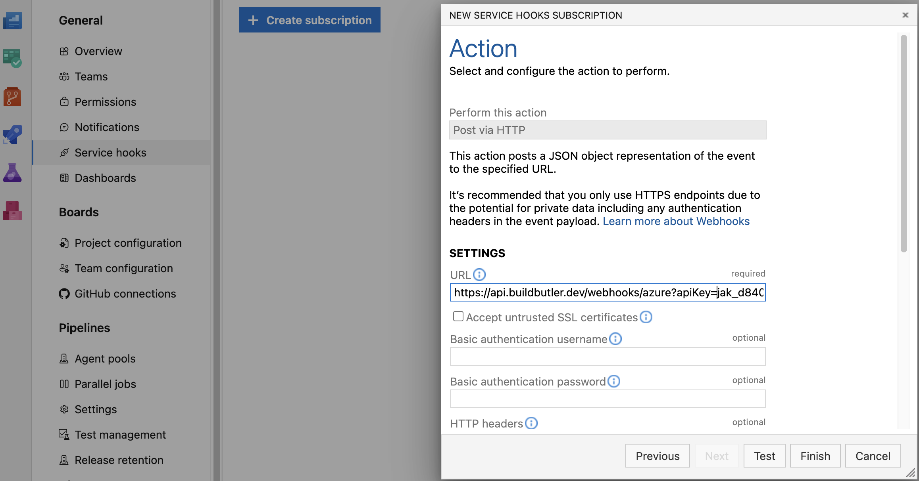The width and height of the screenshot is (919, 481).
Task: Open Perform this action dropdown
Action: click(x=608, y=130)
